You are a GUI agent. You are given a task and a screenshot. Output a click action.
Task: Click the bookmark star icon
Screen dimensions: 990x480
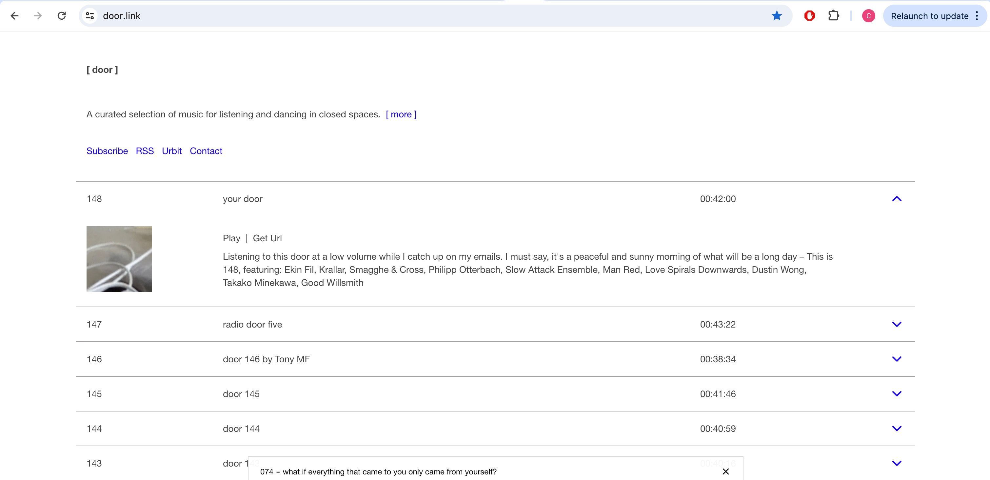click(777, 16)
